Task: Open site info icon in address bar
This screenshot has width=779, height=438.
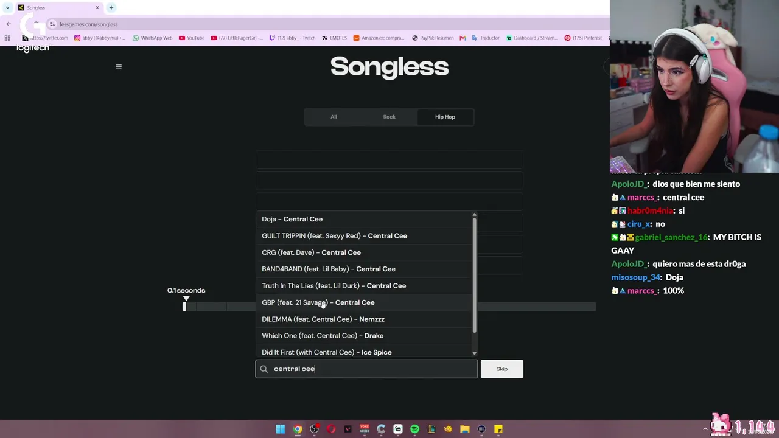Action: [52, 24]
